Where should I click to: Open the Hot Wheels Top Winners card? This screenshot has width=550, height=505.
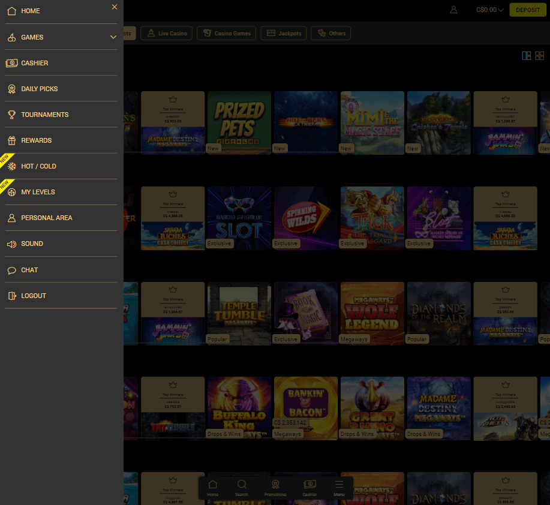tap(506, 408)
